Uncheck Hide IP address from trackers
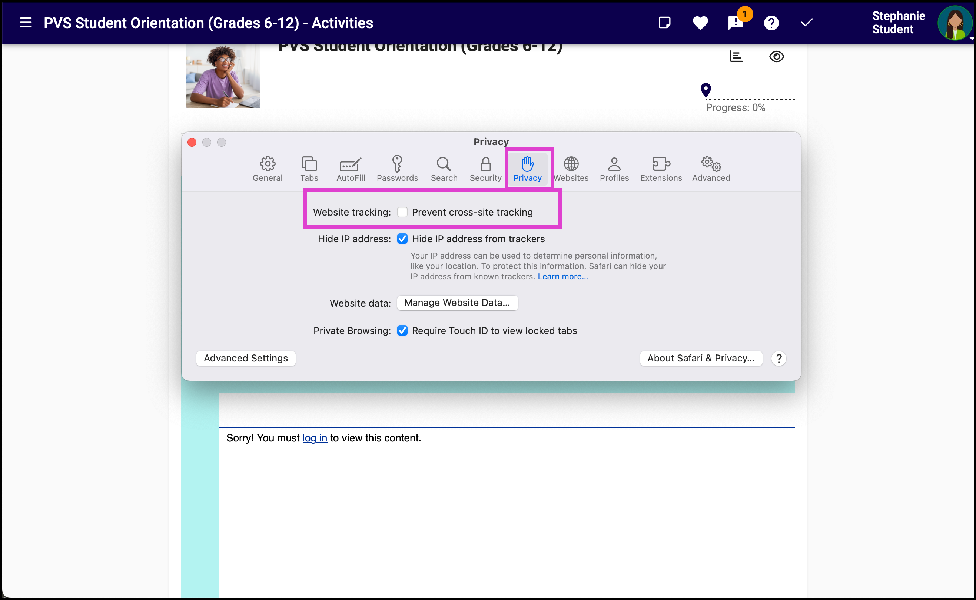The image size is (976, 600). coord(402,239)
